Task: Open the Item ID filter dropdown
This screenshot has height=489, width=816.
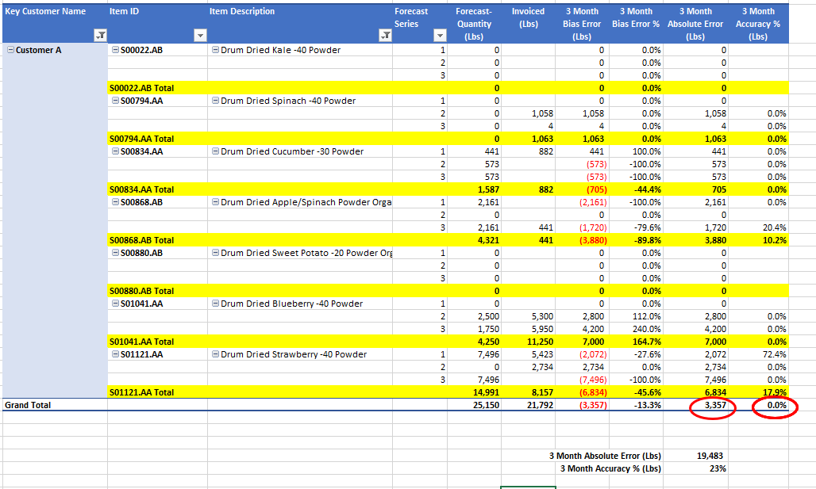Action: pos(200,36)
